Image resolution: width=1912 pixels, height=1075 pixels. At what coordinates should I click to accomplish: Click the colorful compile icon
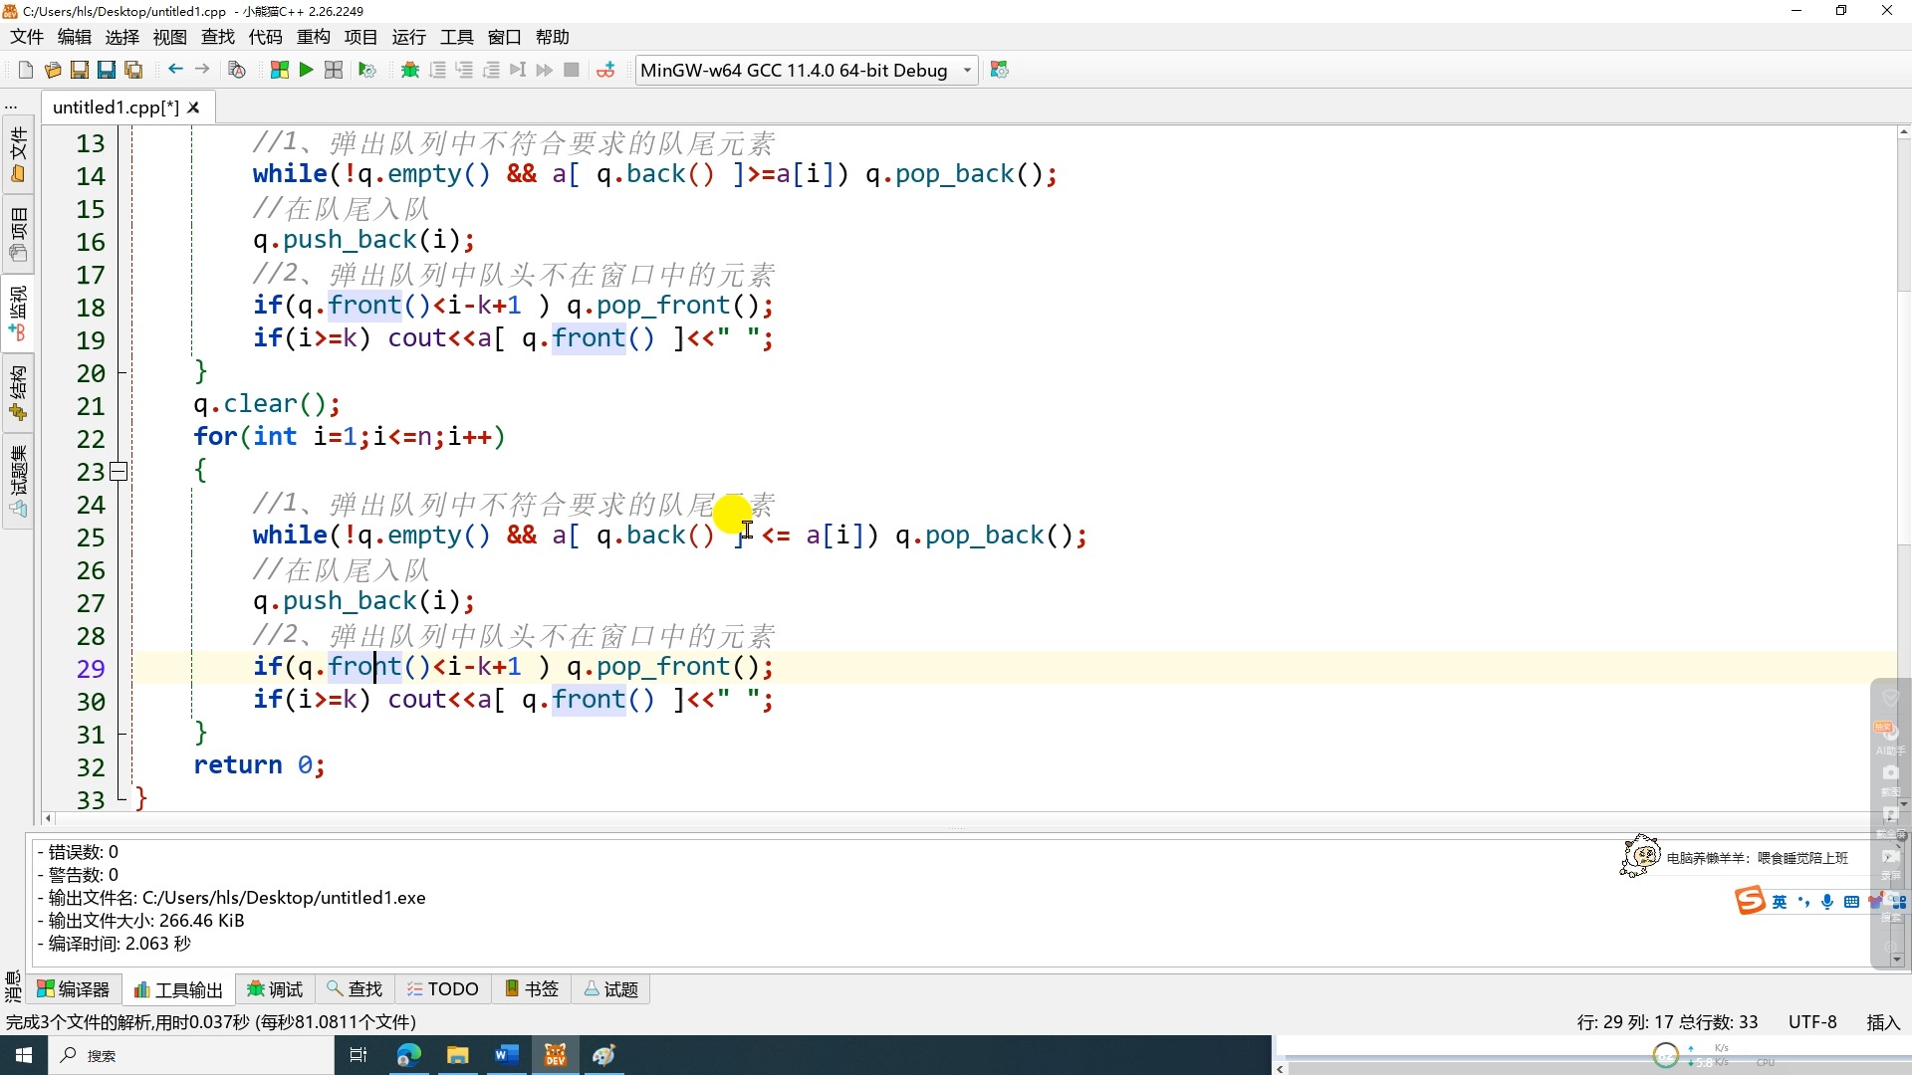(x=280, y=70)
